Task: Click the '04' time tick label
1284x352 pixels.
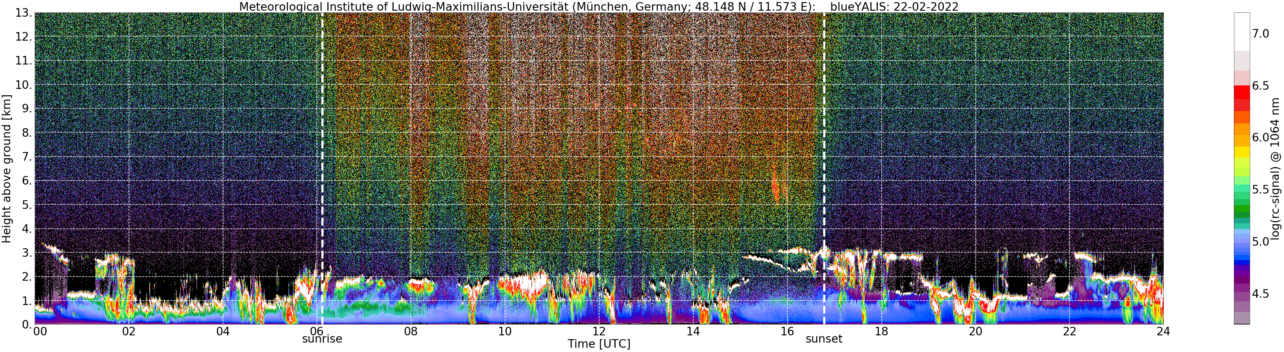Action: point(223,331)
